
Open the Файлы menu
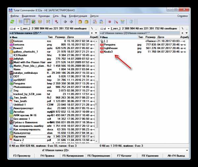coord(15,16)
